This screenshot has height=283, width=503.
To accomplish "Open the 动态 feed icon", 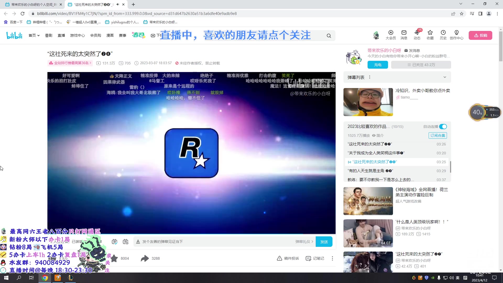I will [x=417, y=35].
